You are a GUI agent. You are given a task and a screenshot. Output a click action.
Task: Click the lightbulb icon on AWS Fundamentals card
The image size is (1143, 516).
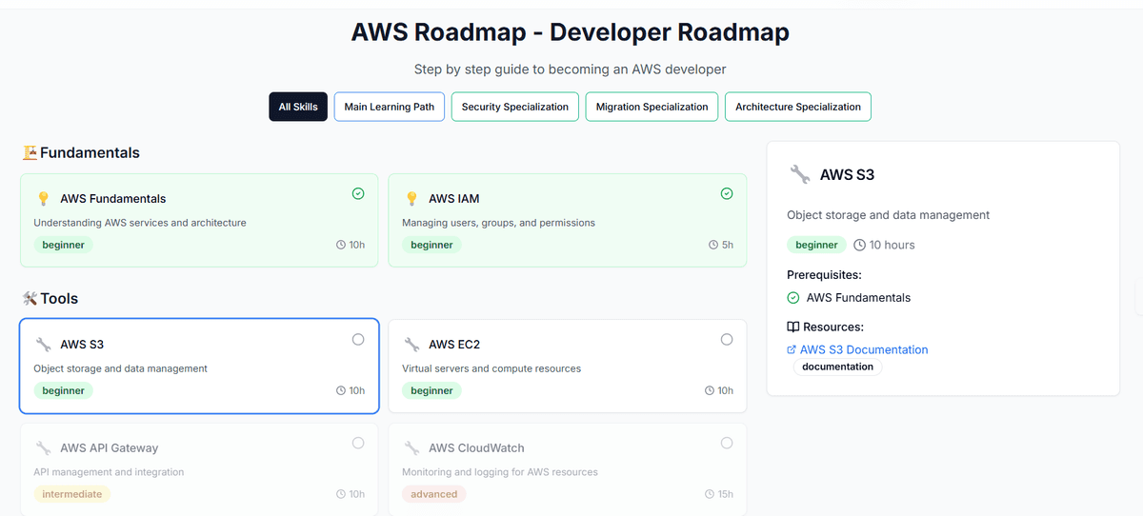coord(43,199)
